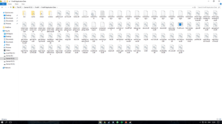Switch to large icons view button

point(220,119)
